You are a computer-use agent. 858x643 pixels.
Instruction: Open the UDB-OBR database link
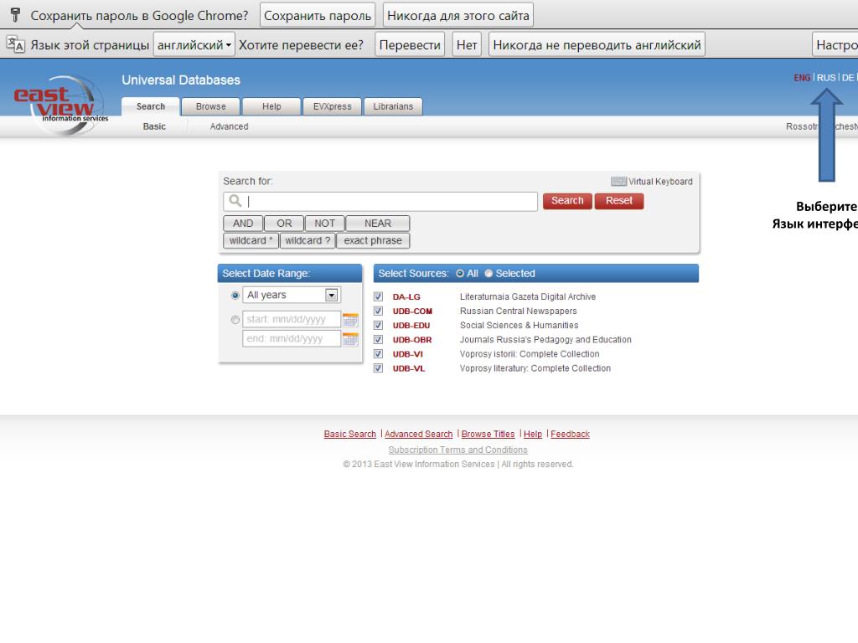412,340
